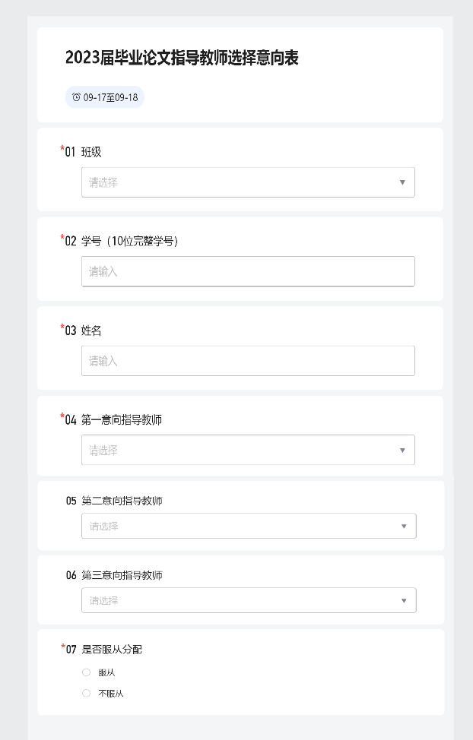Click the form title 2023届毕业论文指导教师选择意向表
This screenshot has height=740, width=473.
pyautogui.click(x=182, y=58)
